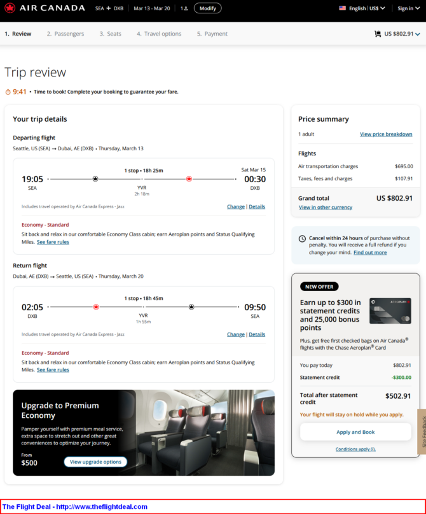This screenshot has width=426, height=514.
Task: Click departing Economy - Standard fare label
Action: (45, 225)
